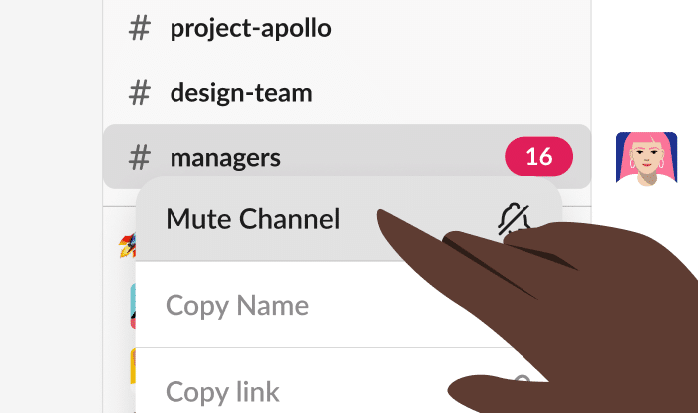Image resolution: width=698 pixels, height=413 pixels.
Task: Select Mute Channel from the context menu
Action: tap(253, 219)
